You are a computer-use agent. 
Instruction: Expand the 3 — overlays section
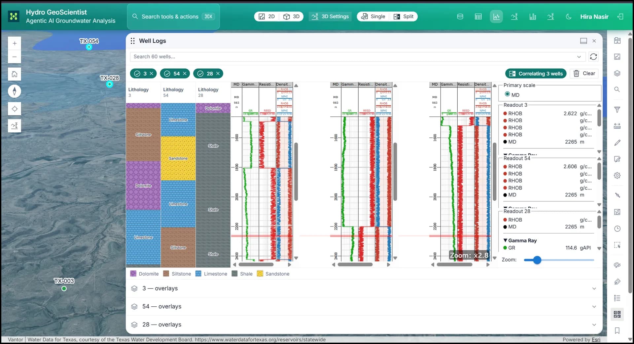364,289
